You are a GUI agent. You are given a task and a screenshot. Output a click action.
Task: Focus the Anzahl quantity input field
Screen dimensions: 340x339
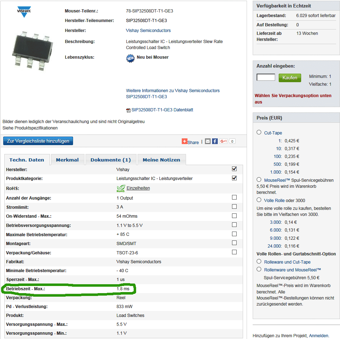(x=266, y=77)
